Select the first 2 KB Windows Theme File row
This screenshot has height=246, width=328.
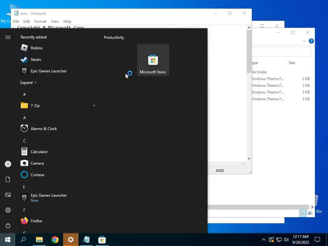(281, 79)
